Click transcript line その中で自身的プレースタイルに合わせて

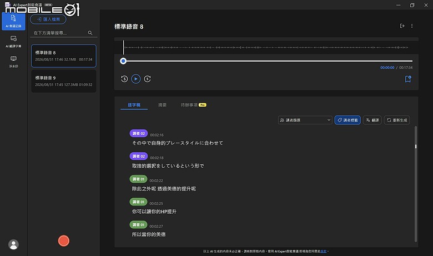click(x=178, y=143)
